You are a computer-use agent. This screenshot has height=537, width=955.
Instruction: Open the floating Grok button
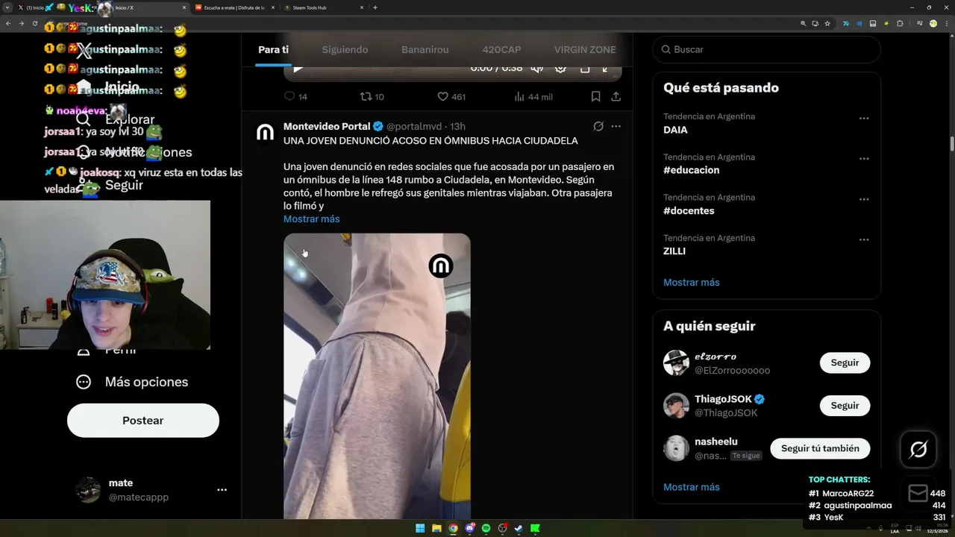coord(918,449)
